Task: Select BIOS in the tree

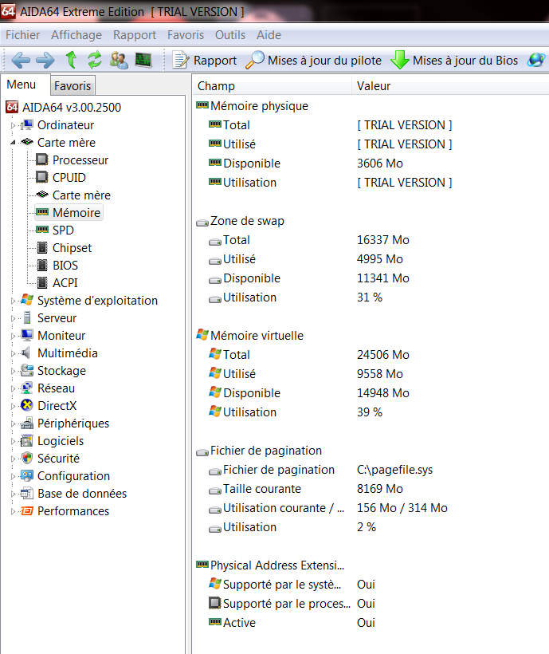Action: [x=65, y=266]
